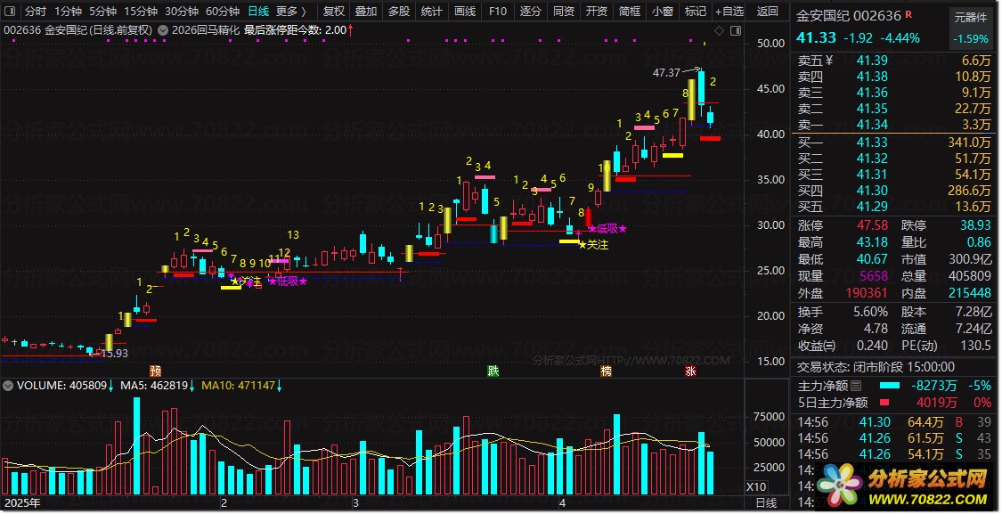Open the 统计 statistics tool

coord(431,12)
